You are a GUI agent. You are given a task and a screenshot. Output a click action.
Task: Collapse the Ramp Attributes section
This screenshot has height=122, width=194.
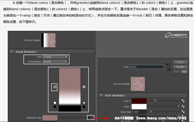point(12,52)
